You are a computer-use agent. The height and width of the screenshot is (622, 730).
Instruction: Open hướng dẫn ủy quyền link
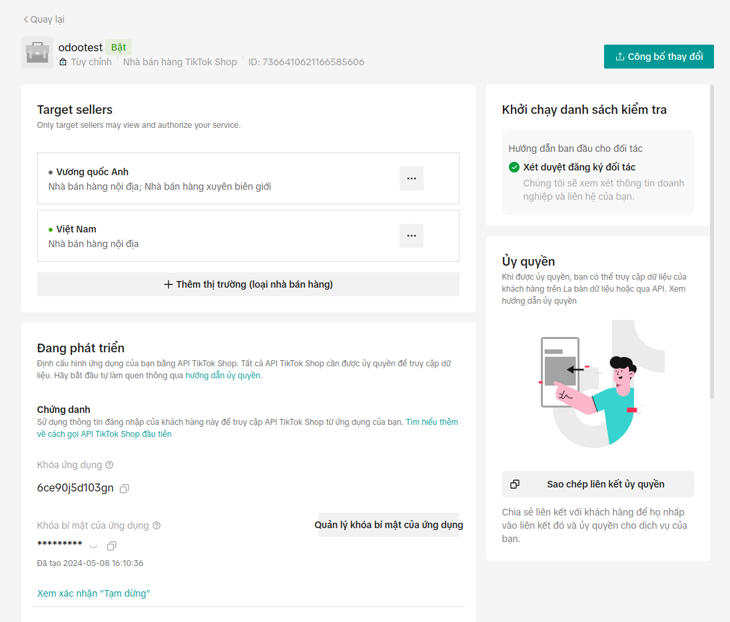223,376
